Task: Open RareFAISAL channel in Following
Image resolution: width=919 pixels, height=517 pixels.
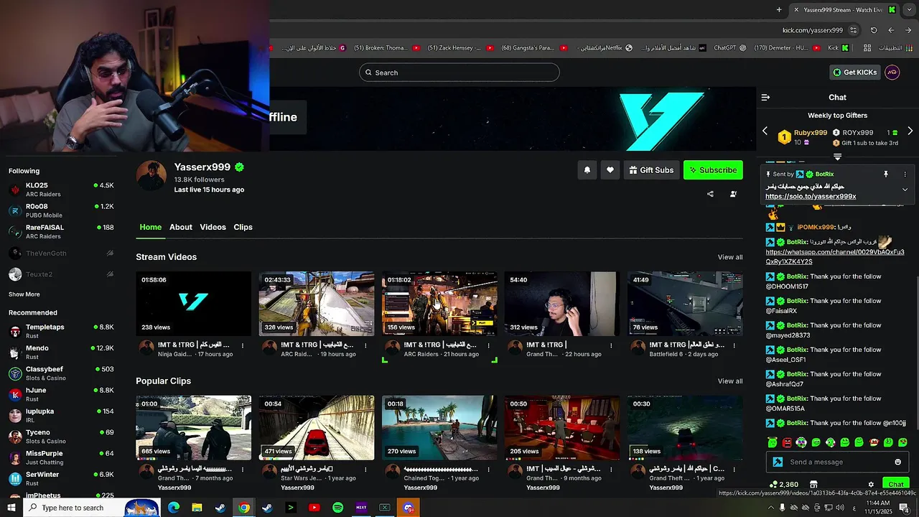Action: pos(61,231)
